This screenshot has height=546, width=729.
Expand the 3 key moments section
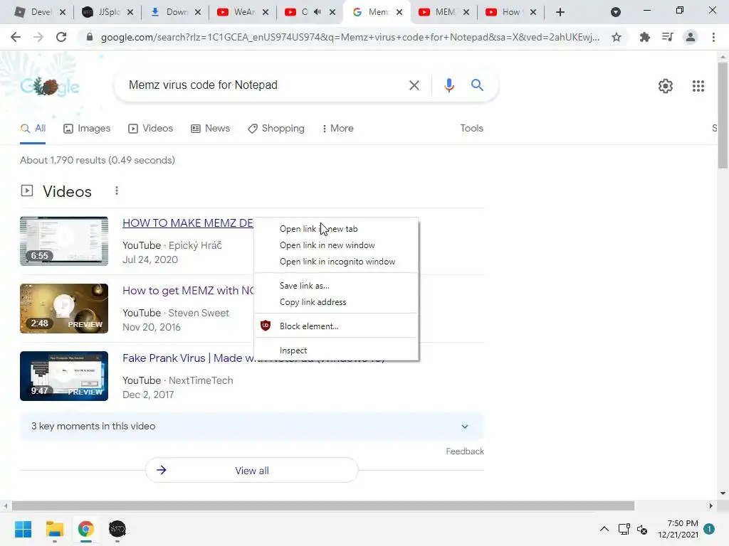pos(252,427)
